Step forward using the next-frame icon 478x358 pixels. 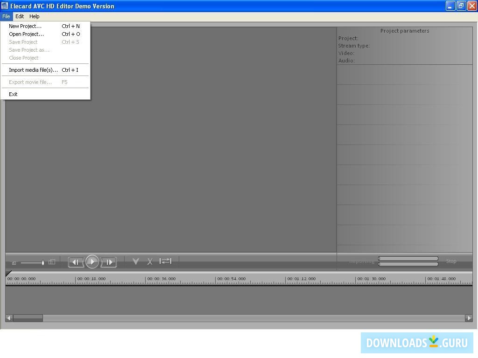coord(109,262)
